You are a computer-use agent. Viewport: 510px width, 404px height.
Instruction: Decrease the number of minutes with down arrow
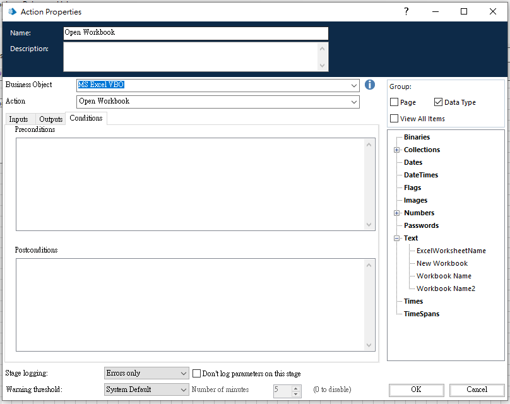pos(295,394)
